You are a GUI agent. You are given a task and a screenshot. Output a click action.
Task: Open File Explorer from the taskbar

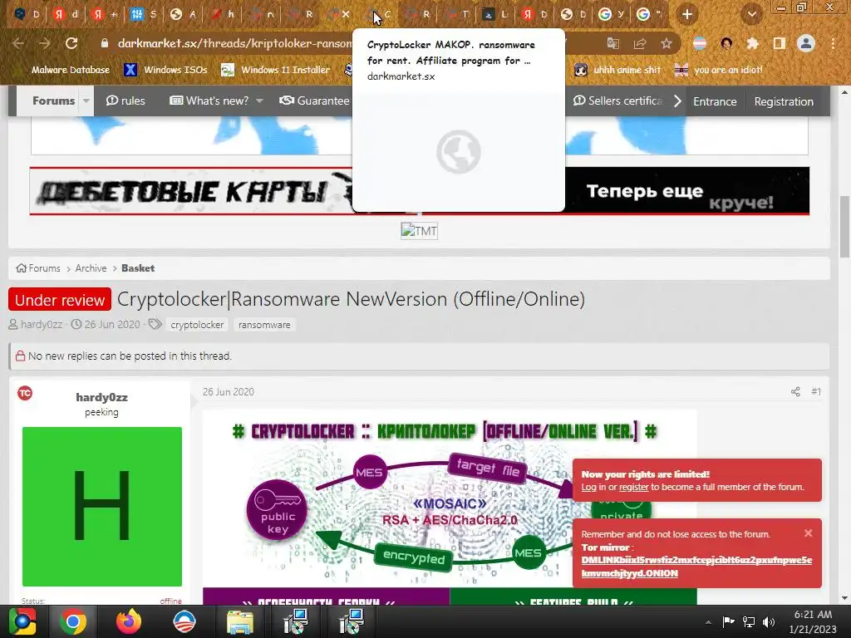(240, 621)
